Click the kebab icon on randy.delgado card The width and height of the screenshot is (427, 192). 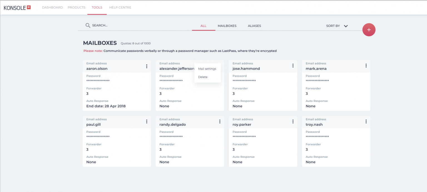tap(220, 121)
